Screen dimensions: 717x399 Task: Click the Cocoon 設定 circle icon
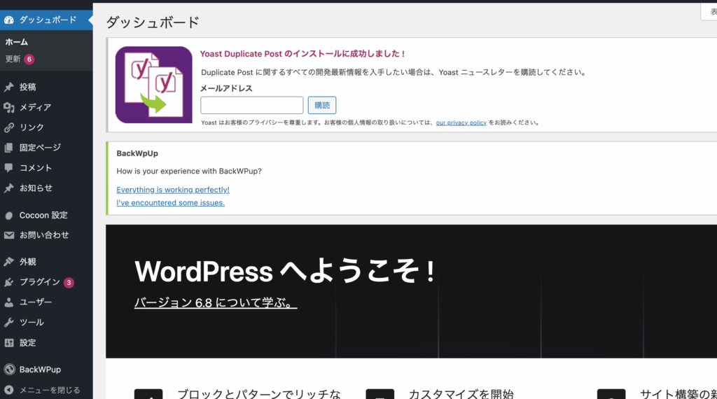click(x=8, y=216)
